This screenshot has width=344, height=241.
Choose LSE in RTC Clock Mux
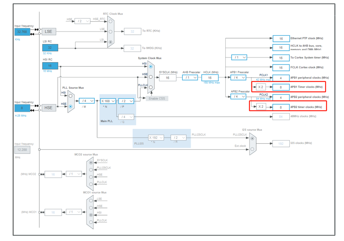pyautogui.click(x=111, y=32)
